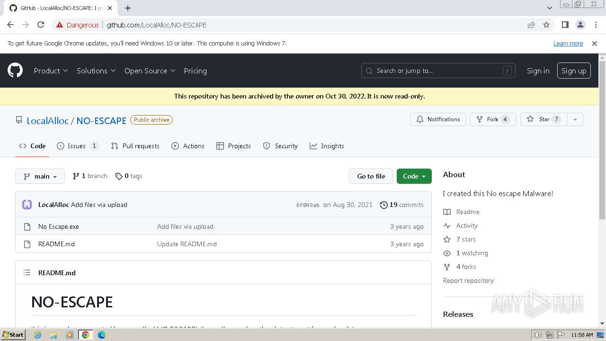Screen dimensions: 606x341
Task: Expand the Product menu
Action: (51, 71)
